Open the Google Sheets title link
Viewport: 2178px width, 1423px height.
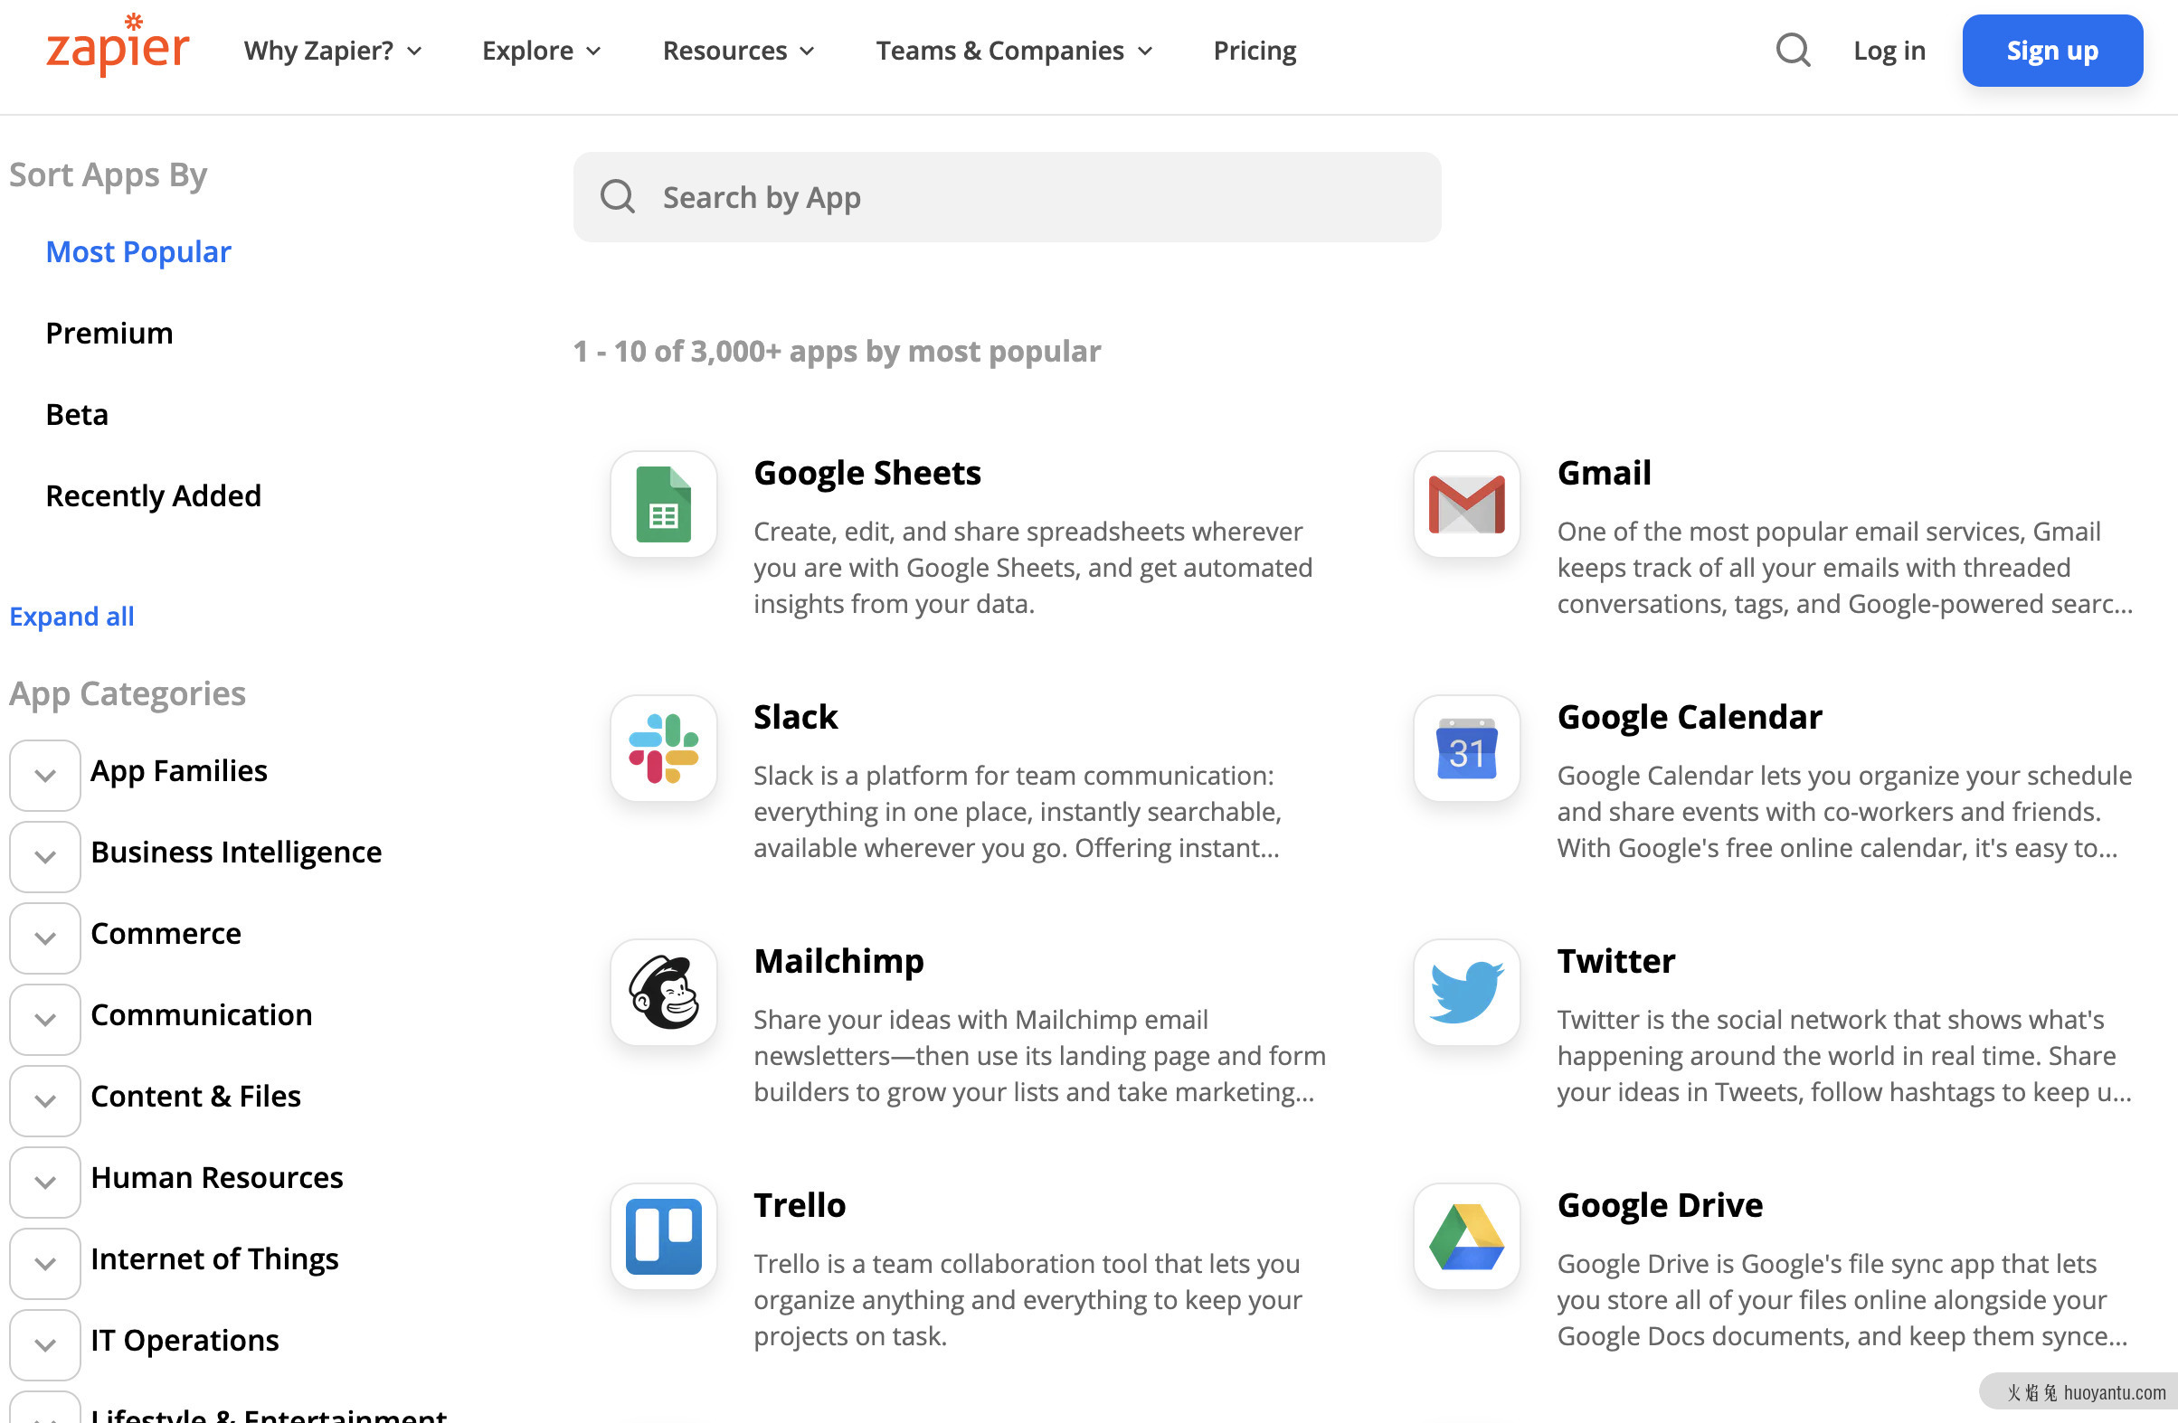click(x=866, y=473)
